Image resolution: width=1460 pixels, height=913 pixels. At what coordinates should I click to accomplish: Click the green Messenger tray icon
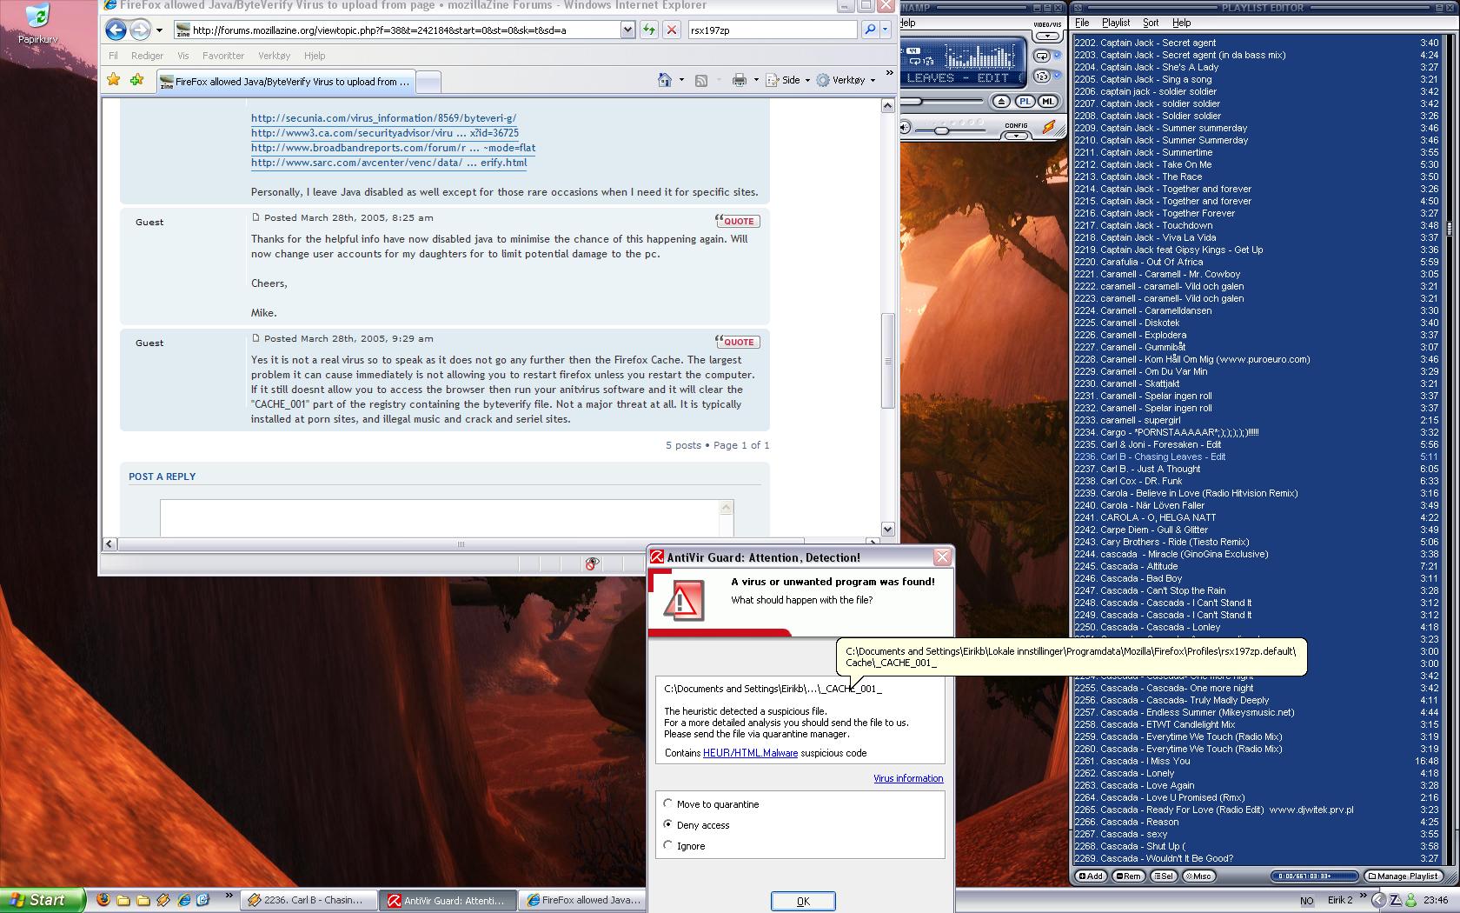click(x=1411, y=901)
